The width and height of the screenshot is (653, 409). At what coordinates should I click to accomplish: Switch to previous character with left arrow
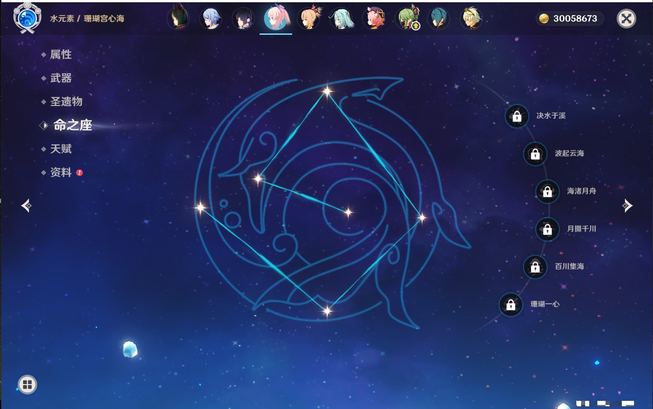click(26, 206)
